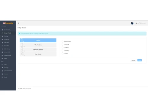
Task: Click the blue Next button
Action: (139, 60)
